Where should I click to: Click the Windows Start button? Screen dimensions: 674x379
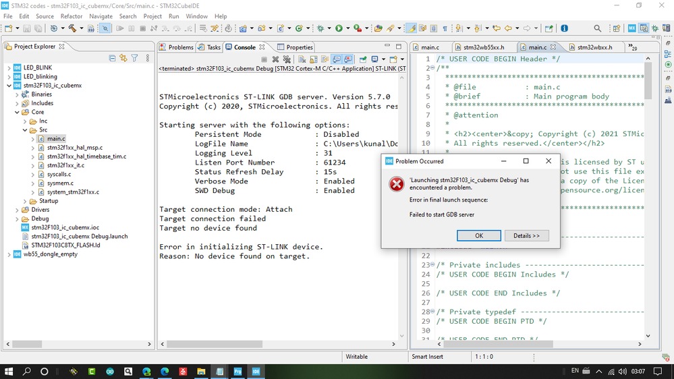click(x=9, y=372)
